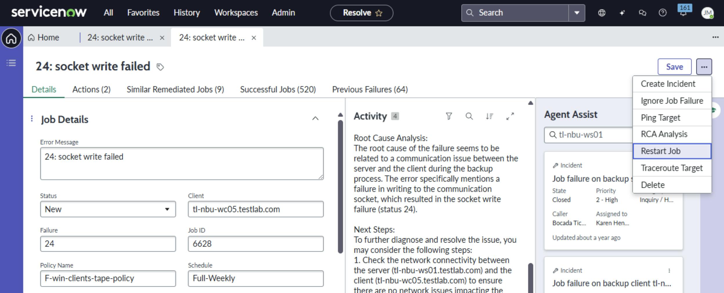
Task: Open the notifications bell icon
Action: (683, 13)
